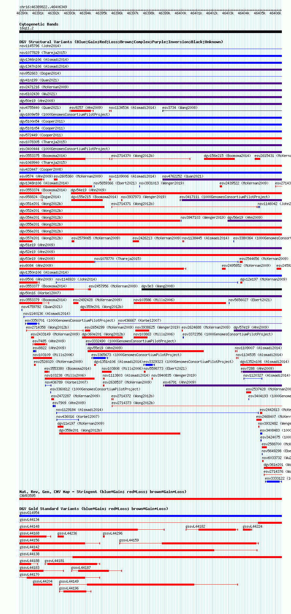
Task: Select the nsv572449 (Cooper2011) red bar
Action: click(x=150, y=138)
